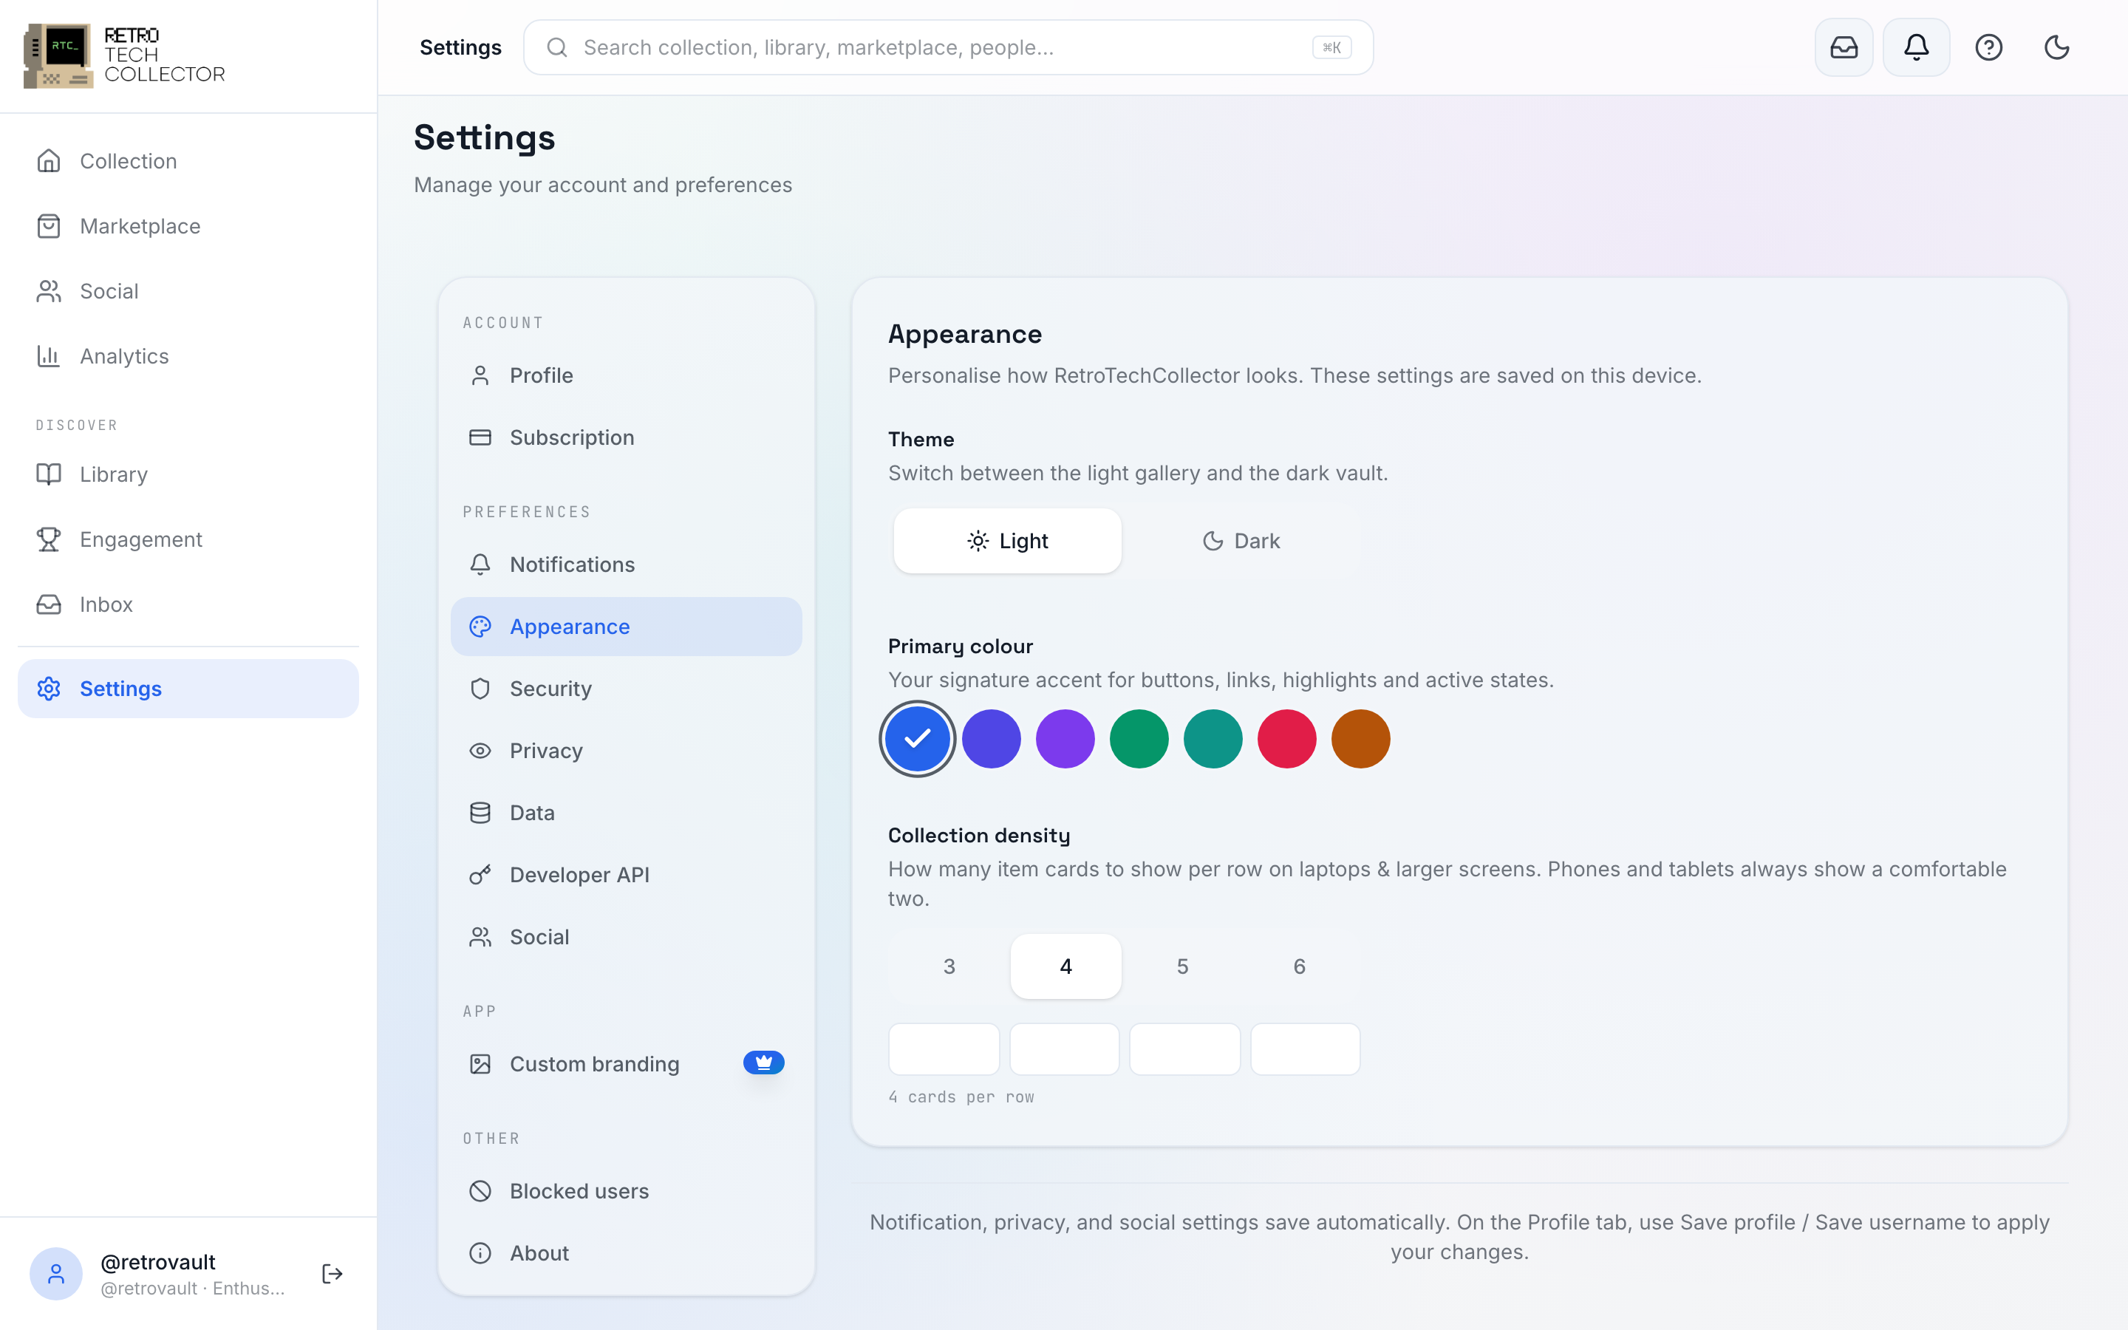The width and height of the screenshot is (2128, 1330).
Task: Click the '4 cards per row' caption
Action: (961, 1097)
